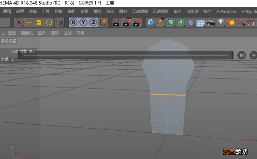Select the orange highlighted edge on model
Screen dimensions: 257x159
(x=168, y=95)
